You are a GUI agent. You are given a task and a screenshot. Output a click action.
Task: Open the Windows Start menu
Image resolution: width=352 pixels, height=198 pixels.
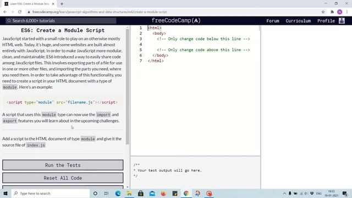pyautogui.click(x=5, y=193)
